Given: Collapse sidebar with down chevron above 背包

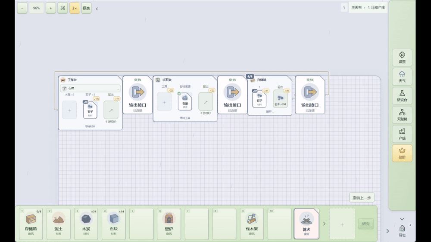Looking at the screenshot, I should (402, 219).
